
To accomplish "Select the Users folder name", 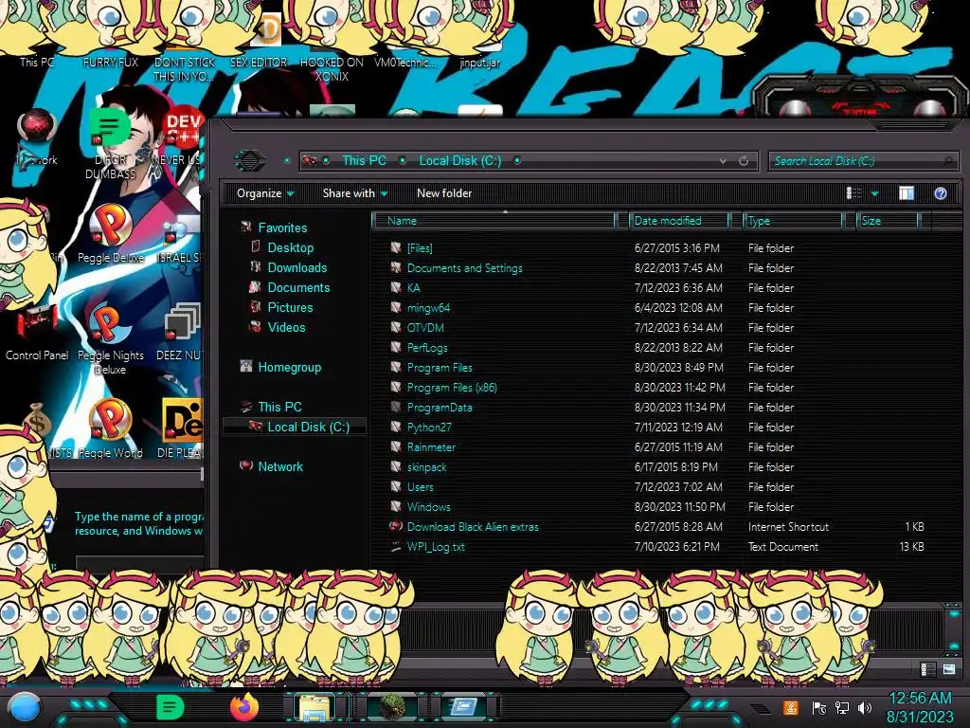I will (x=420, y=486).
